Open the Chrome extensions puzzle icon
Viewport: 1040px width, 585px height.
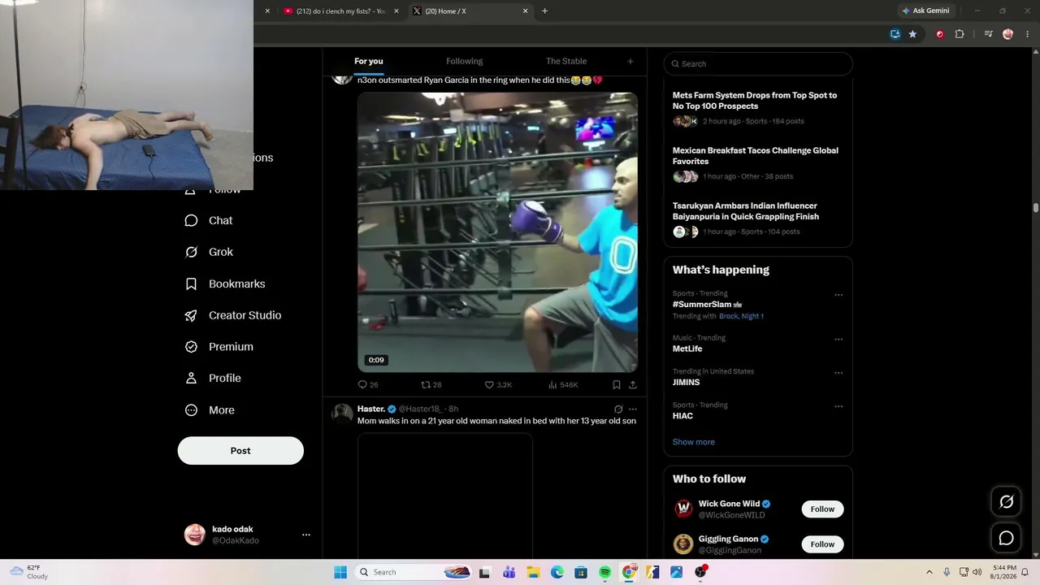960,34
